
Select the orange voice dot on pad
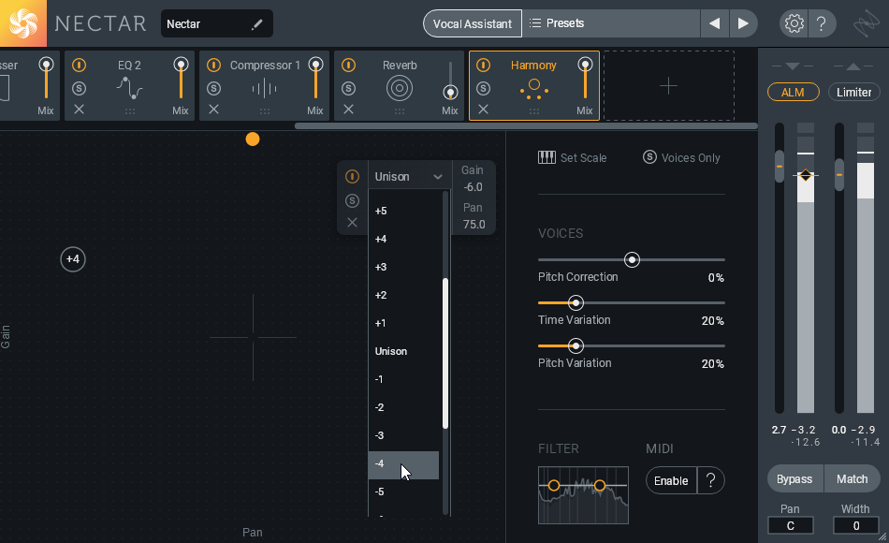tap(253, 139)
